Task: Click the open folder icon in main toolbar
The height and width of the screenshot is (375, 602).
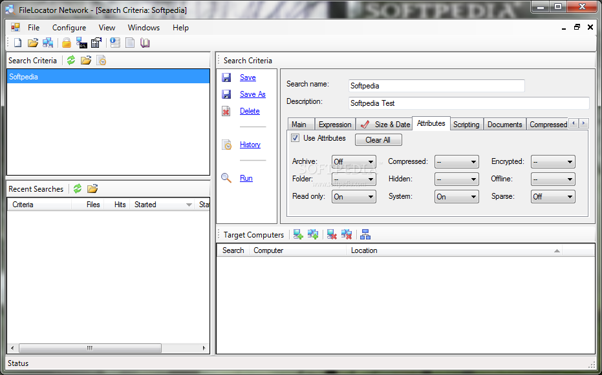Action: point(33,43)
